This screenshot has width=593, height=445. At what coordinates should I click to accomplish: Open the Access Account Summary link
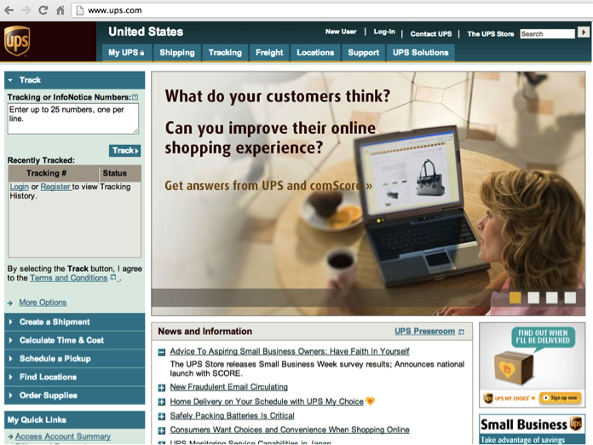pos(63,436)
